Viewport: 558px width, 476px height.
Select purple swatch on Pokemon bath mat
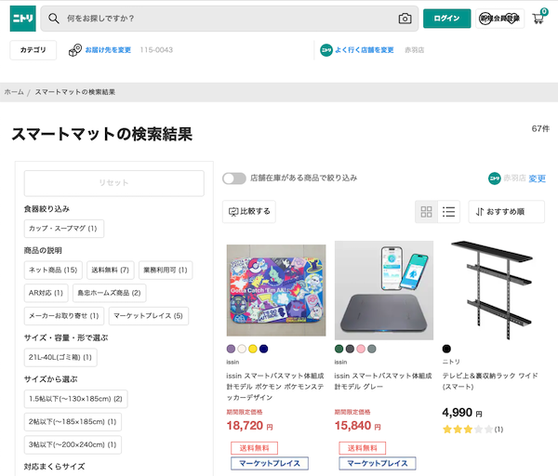231,349
